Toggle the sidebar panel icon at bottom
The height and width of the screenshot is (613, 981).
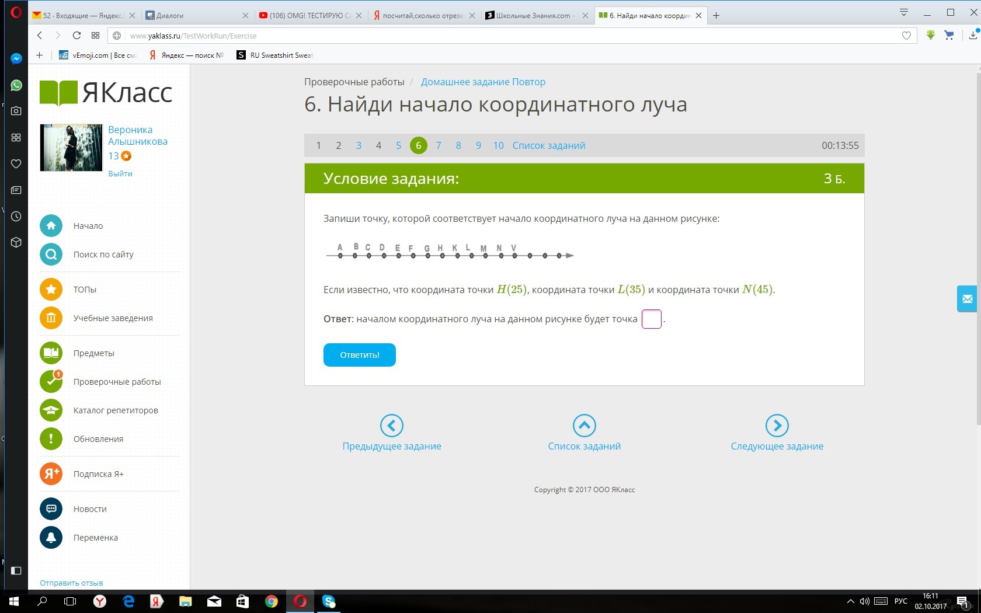pos(16,570)
